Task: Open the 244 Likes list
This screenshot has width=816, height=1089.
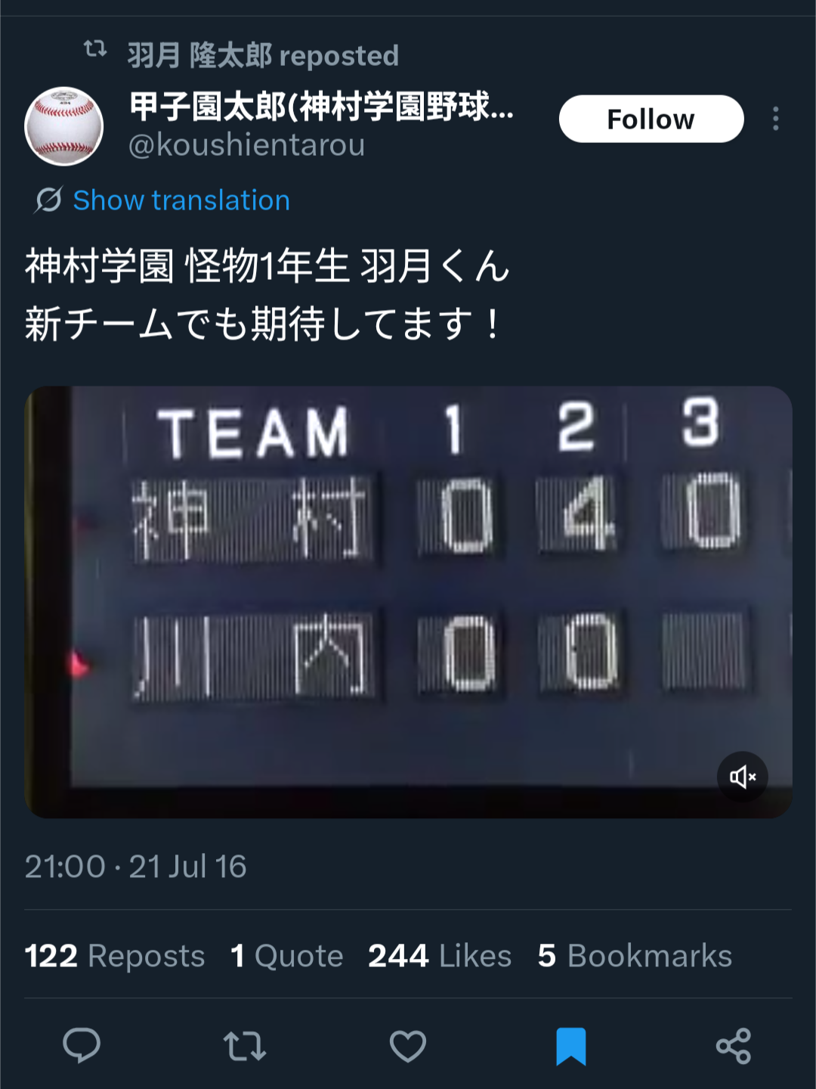Action: [x=440, y=956]
